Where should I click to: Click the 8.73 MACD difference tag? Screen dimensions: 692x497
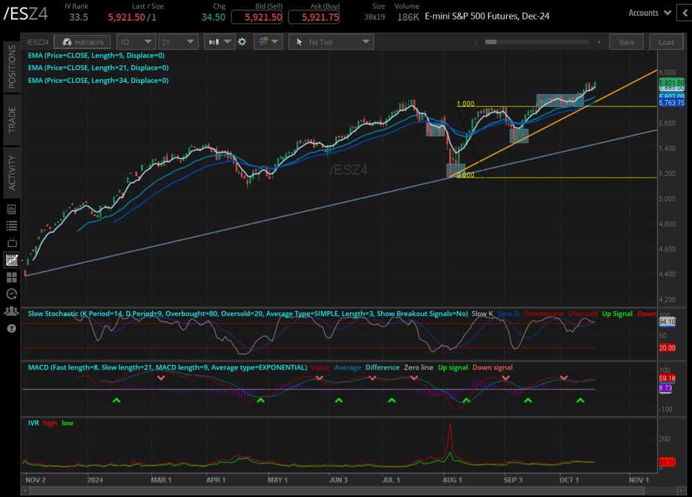666,388
